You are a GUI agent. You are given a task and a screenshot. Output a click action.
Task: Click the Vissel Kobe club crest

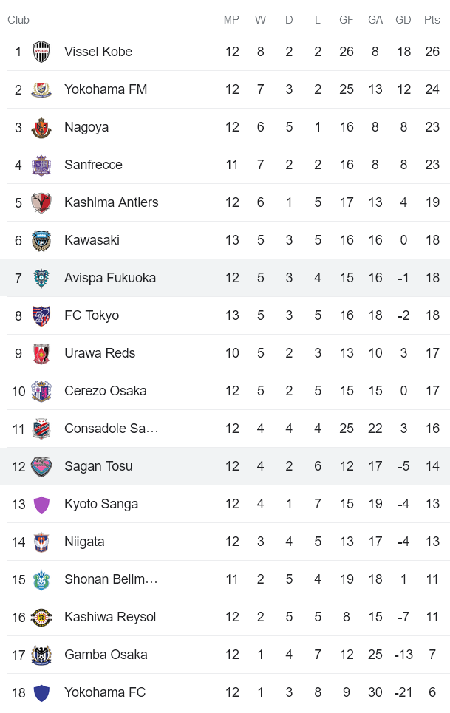41,52
